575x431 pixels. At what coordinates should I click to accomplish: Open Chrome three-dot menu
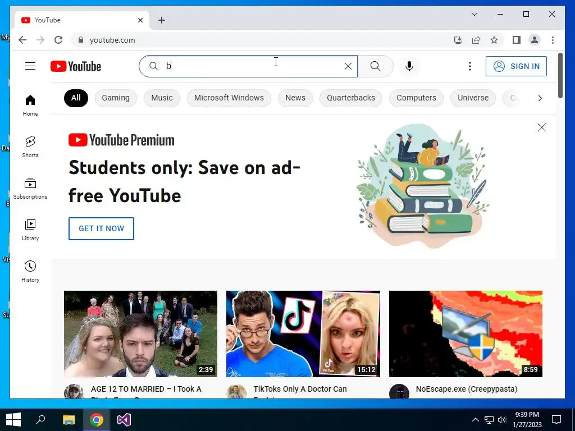coord(553,40)
